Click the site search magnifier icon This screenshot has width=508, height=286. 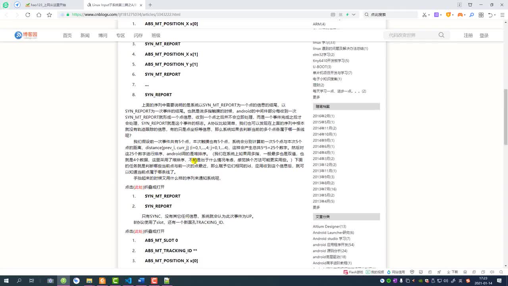pos(441,35)
